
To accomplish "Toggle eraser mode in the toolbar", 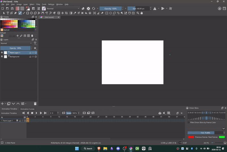I will pos(83,9).
